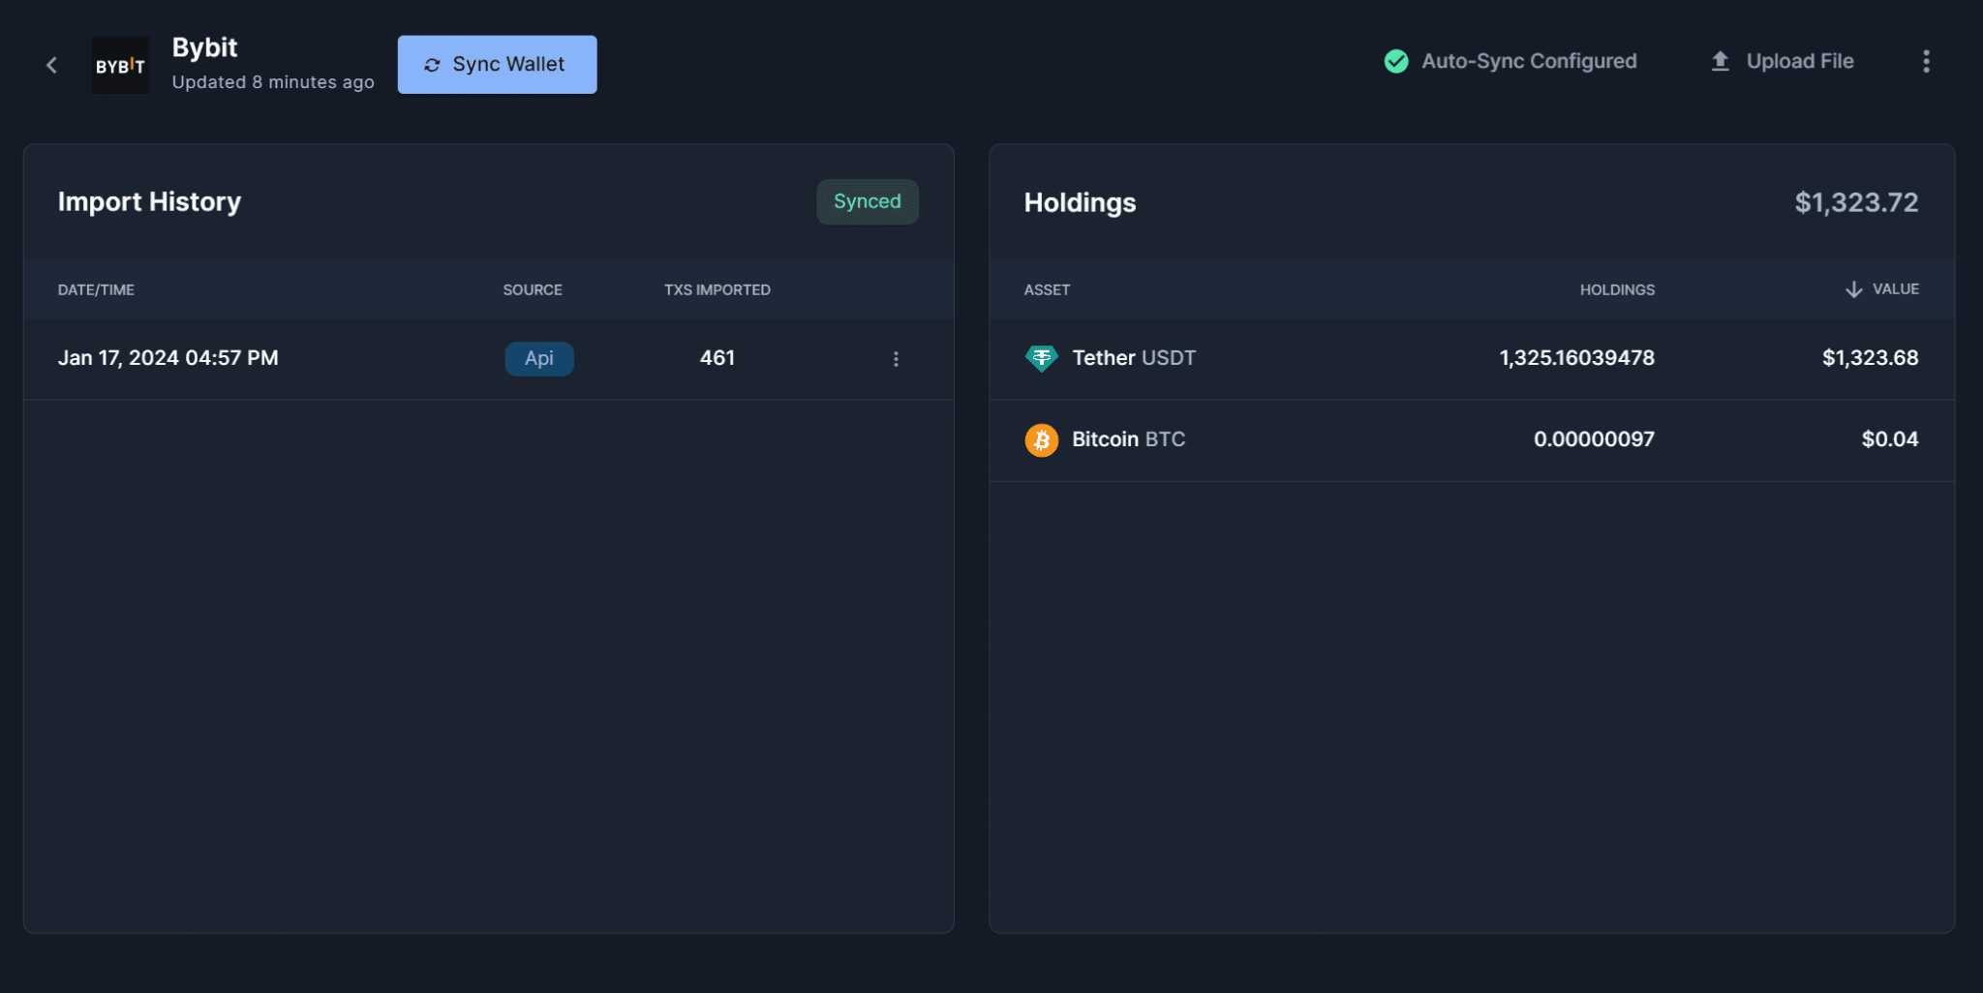Open the three-dot menu for the Jan 17 import
Image resolution: width=1983 pixels, height=993 pixels.
pos(896,359)
